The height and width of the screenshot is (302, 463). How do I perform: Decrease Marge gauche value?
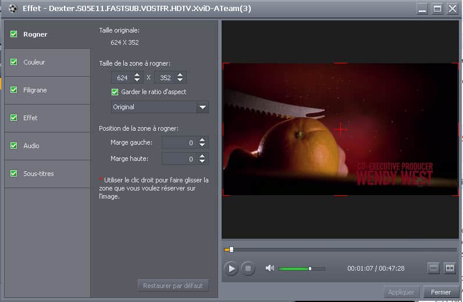[x=202, y=145]
